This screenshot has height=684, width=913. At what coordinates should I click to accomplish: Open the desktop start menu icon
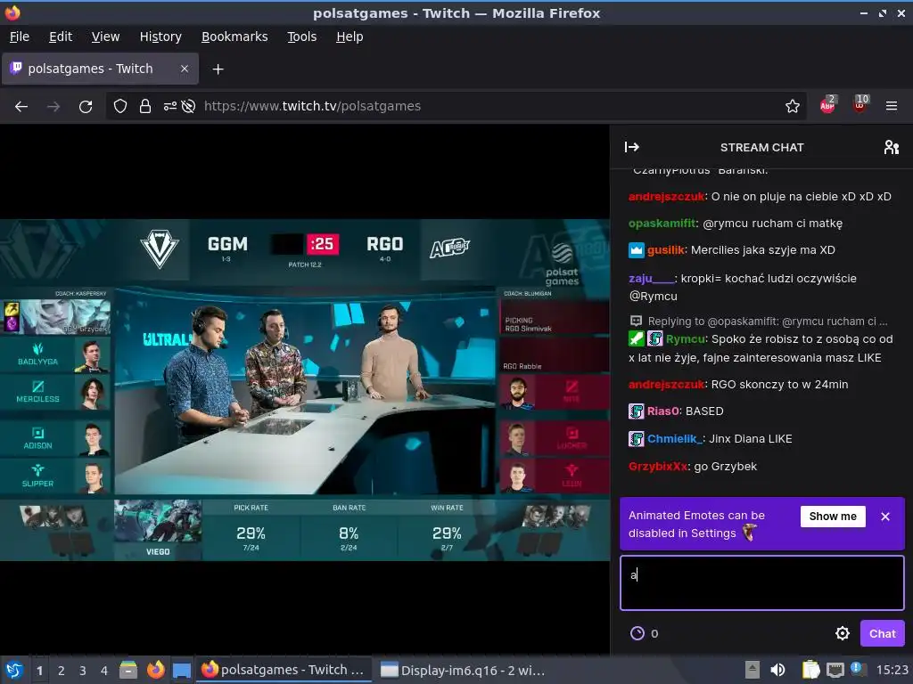14,670
